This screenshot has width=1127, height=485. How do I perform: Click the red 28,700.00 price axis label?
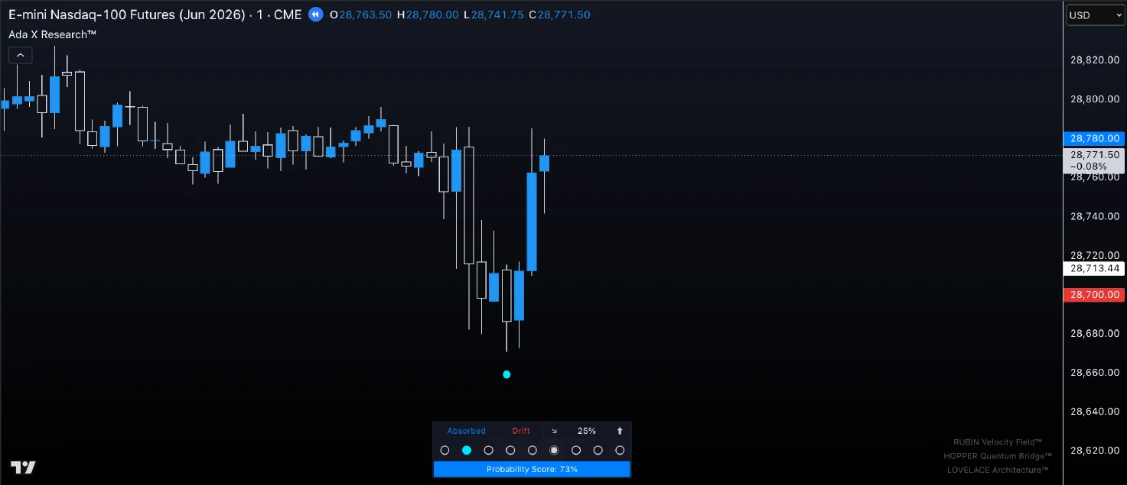click(x=1094, y=294)
